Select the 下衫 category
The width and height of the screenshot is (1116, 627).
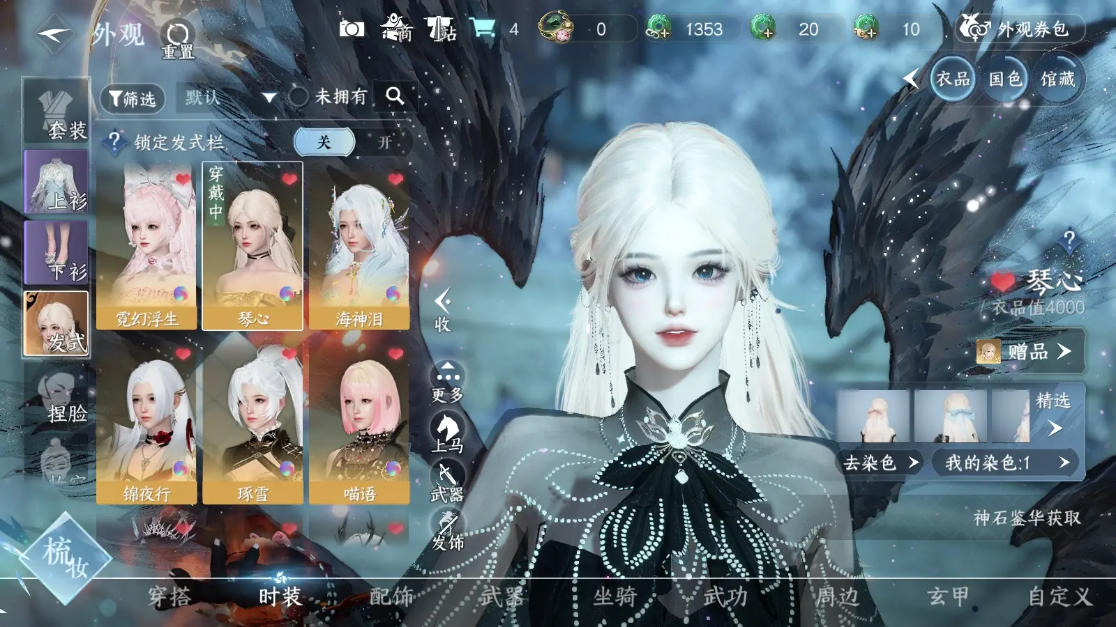pos(56,252)
